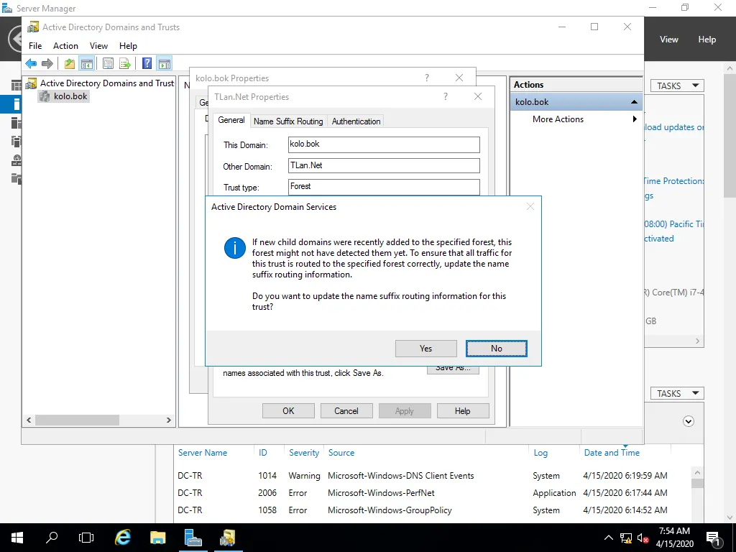The image size is (736, 552).
Task: Click Yes to update name suffix routing
Action: [x=425, y=349]
